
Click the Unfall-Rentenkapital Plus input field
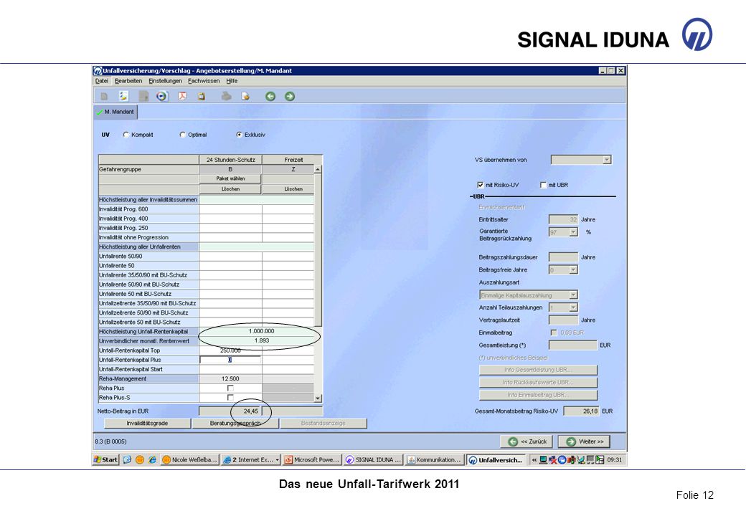click(230, 360)
